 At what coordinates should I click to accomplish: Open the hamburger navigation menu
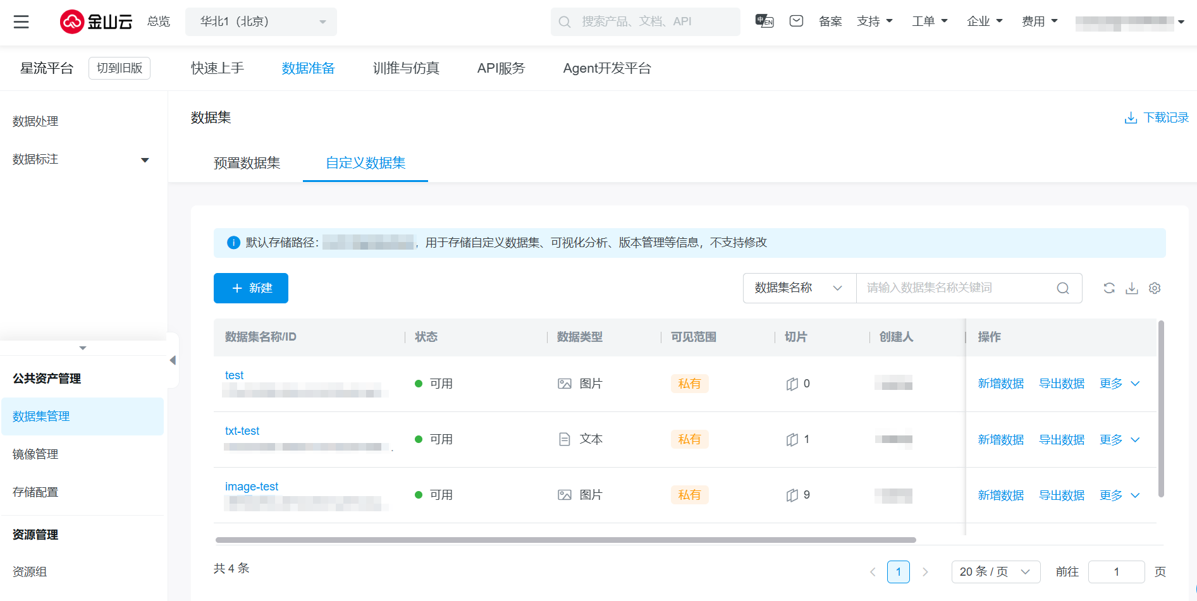[21, 22]
